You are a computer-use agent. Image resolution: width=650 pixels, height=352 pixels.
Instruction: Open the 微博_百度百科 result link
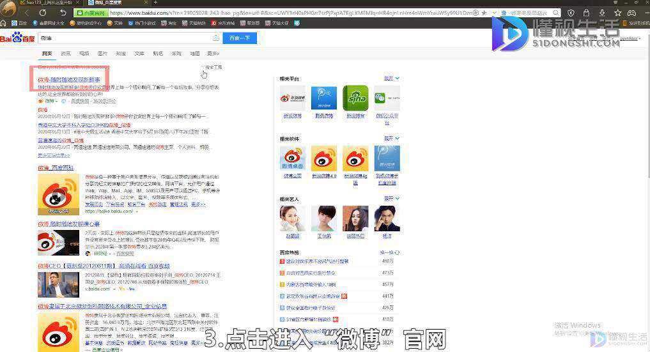coord(56,168)
